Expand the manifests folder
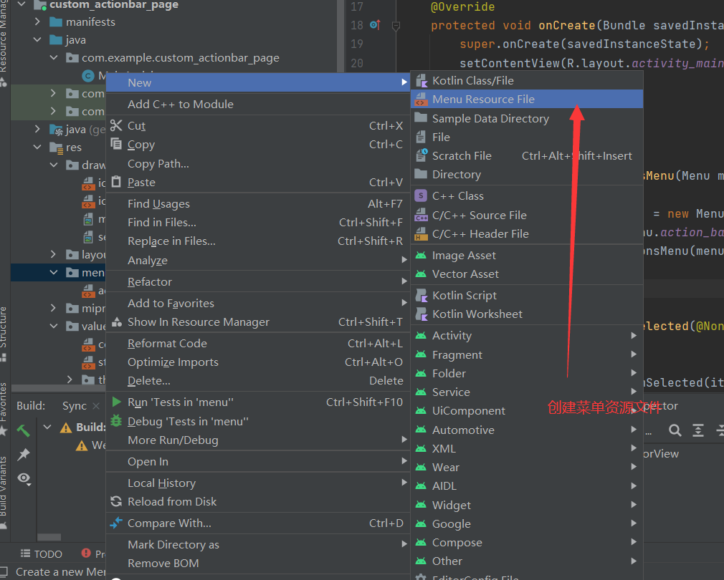Image resolution: width=724 pixels, height=580 pixels. (37, 21)
